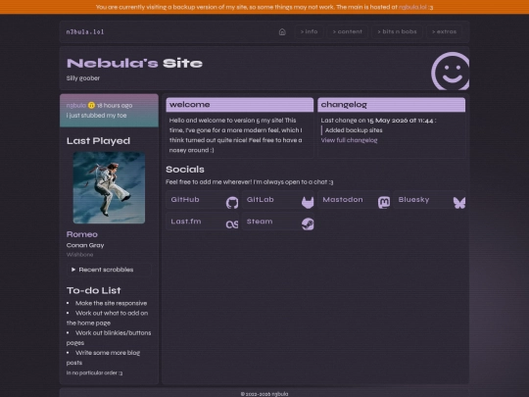Select the '18 hours ago' timestamp

115,105
